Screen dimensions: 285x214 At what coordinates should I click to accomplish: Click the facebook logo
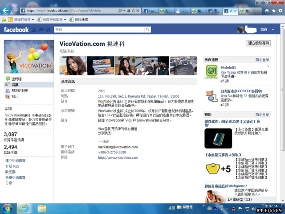point(16,29)
